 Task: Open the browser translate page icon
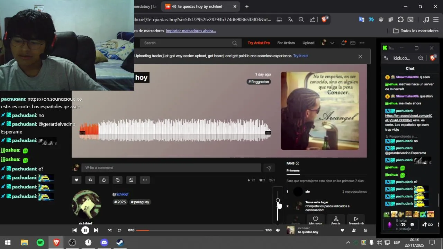290,19
